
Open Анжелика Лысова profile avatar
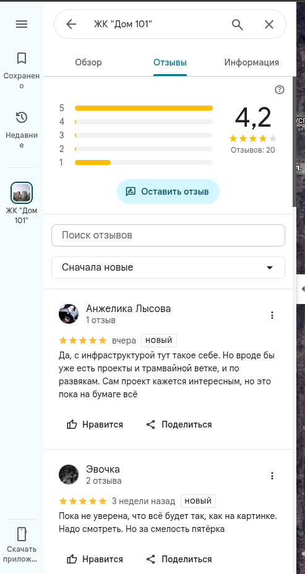pyautogui.click(x=69, y=314)
